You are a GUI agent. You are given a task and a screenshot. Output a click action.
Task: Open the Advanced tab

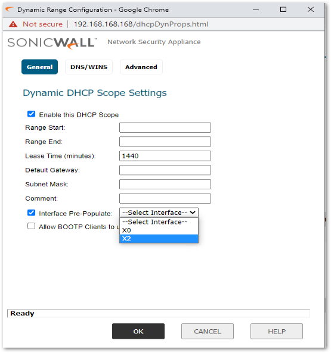pyautogui.click(x=141, y=67)
